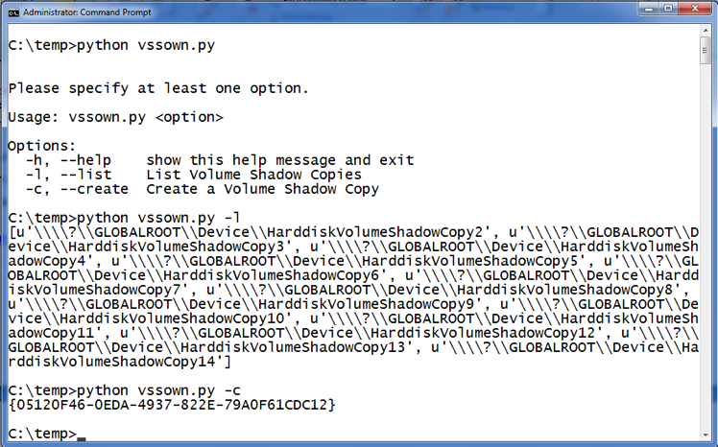Click the blinking cursor at the last prompt
The width and height of the screenshot is (718, 447).
pos(82,438)
